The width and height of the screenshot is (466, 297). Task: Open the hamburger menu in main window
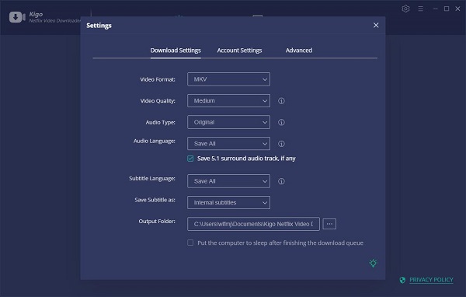coord(420,9)
